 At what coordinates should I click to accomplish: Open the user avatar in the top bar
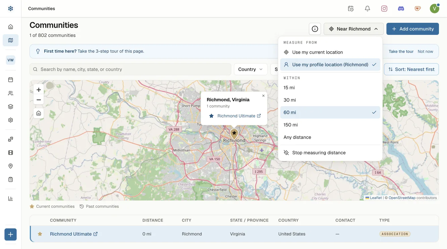435,9
